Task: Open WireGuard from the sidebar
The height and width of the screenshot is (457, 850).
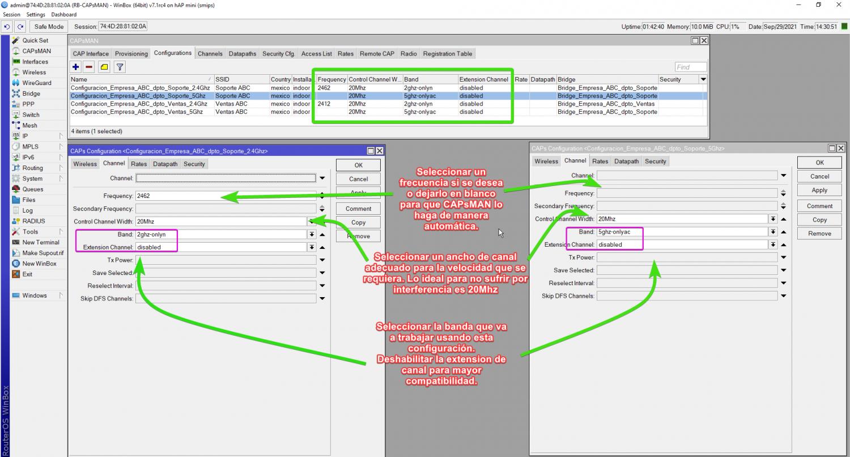Action: pyautogui.click(x=36, y=83)
